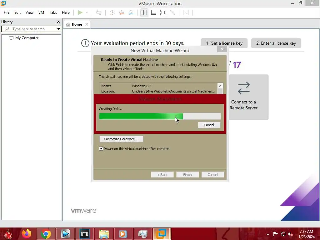Open the film strip video editor in taskbar

[84, 234]
